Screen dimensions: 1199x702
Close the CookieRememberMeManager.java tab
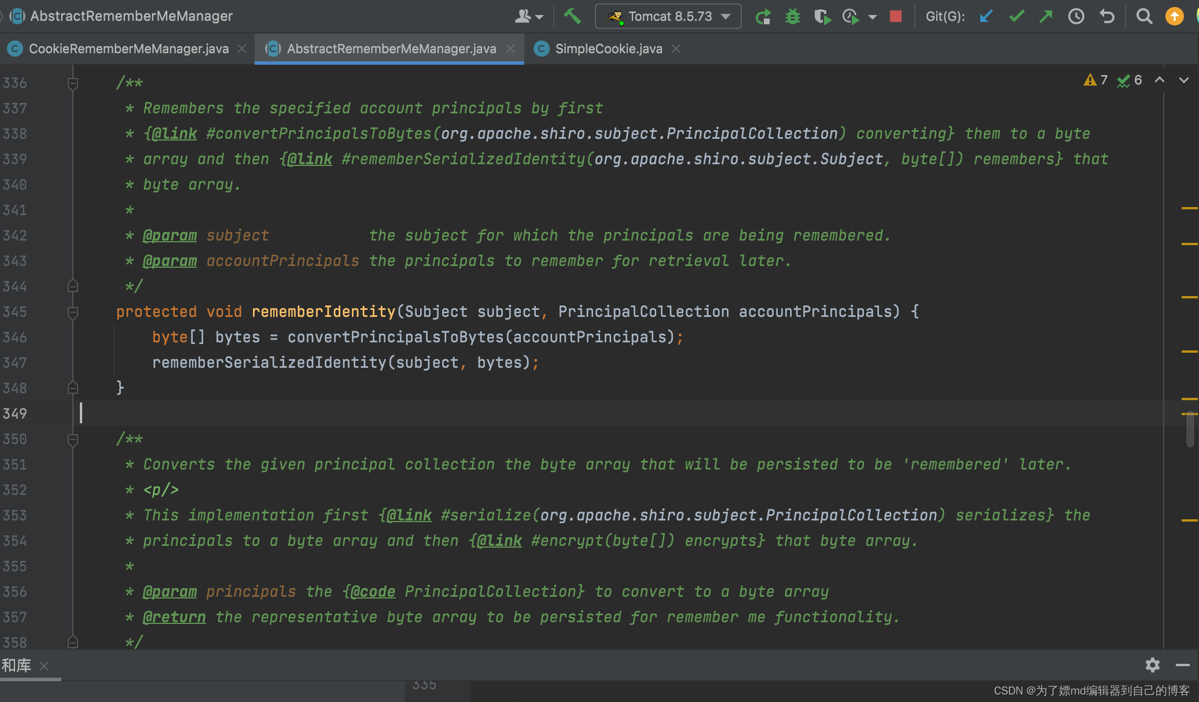tap(242, 49)
